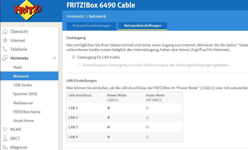Click Netzwerk in the breadcrumb

98,16
